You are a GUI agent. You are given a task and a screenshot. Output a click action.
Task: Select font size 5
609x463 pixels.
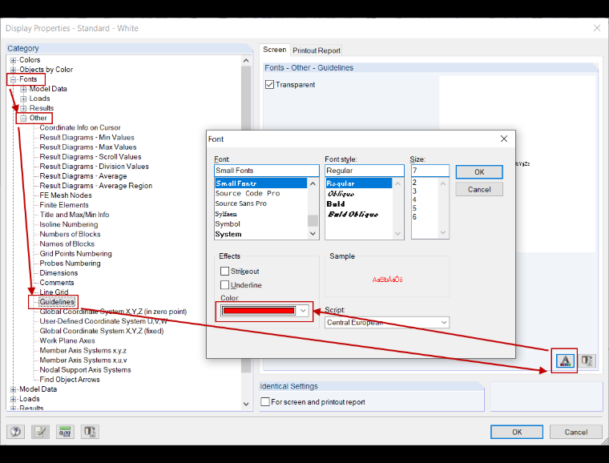click(x=414, y=208)
